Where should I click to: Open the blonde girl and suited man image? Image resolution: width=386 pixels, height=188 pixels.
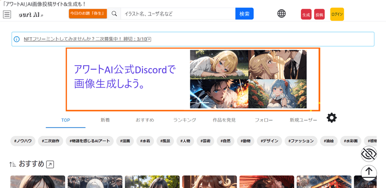pos(277,64)
